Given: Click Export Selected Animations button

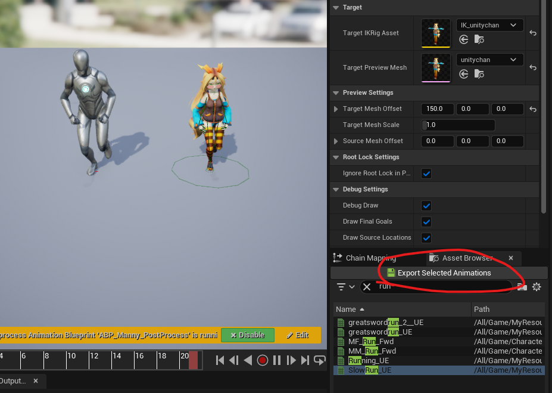Looking at the screenshot, I should pos(439,273).
